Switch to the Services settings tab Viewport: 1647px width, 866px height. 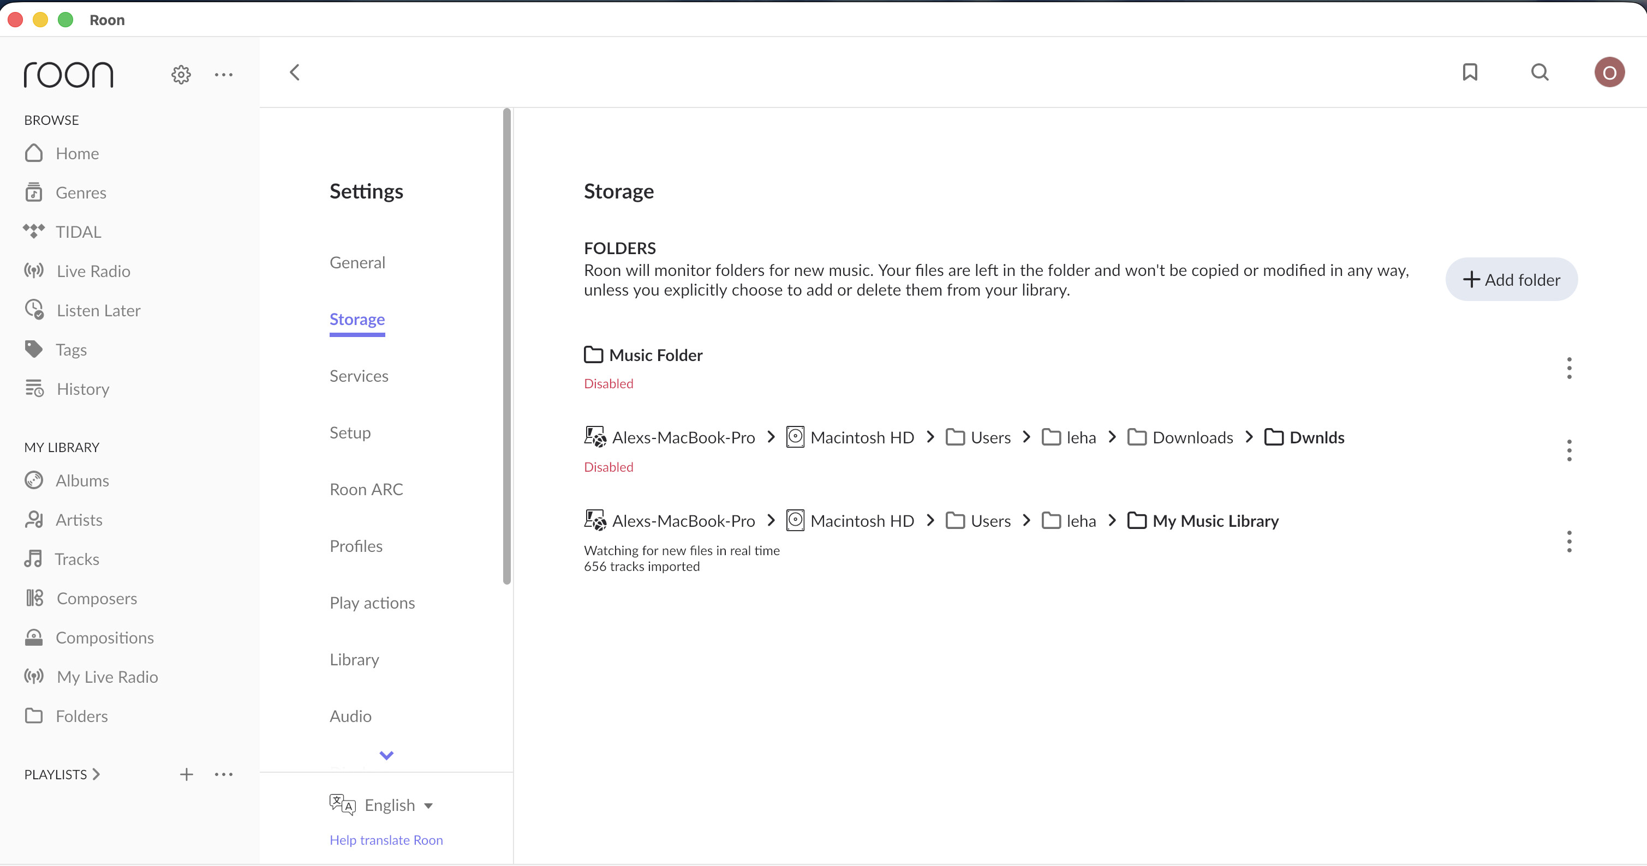[359, 376]
